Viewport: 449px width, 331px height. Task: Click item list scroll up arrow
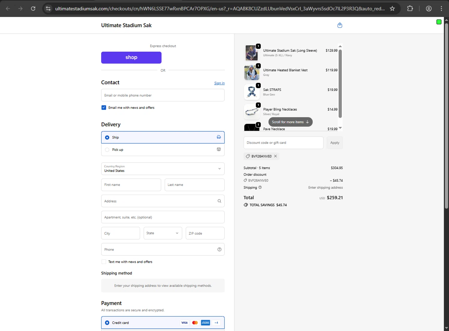pos(340,46)
